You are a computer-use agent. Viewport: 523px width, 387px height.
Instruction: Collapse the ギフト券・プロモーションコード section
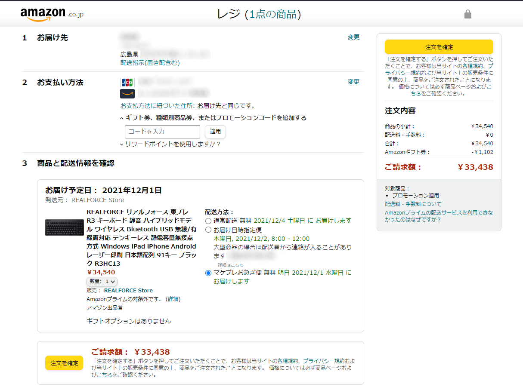pos(214,118)
